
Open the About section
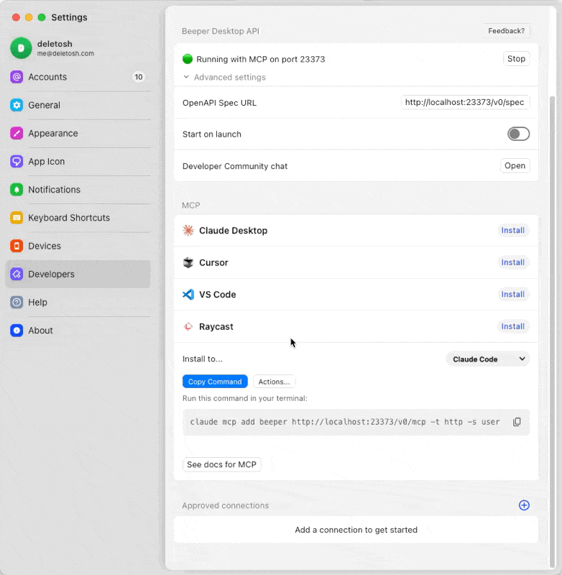pos(78,331)
